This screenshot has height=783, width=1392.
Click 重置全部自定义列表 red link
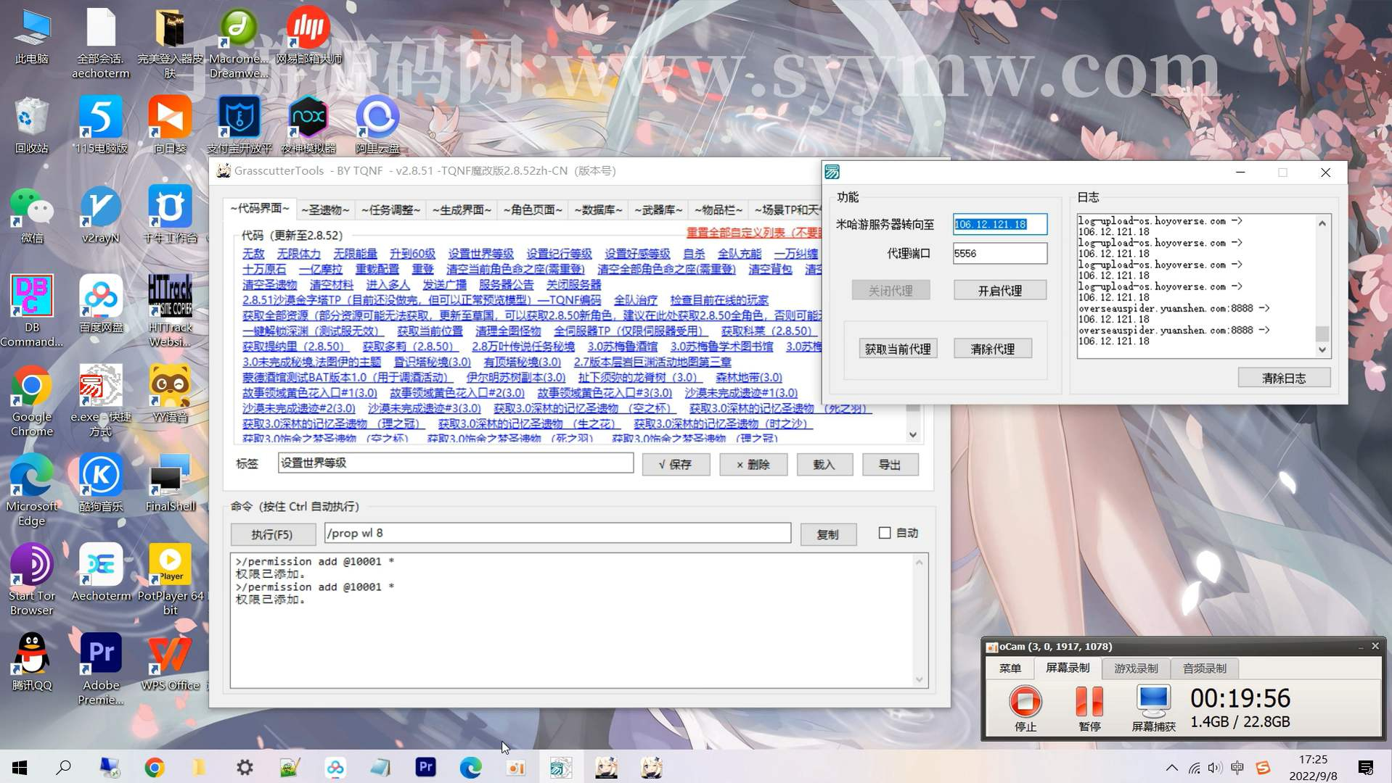click(755, 233)
